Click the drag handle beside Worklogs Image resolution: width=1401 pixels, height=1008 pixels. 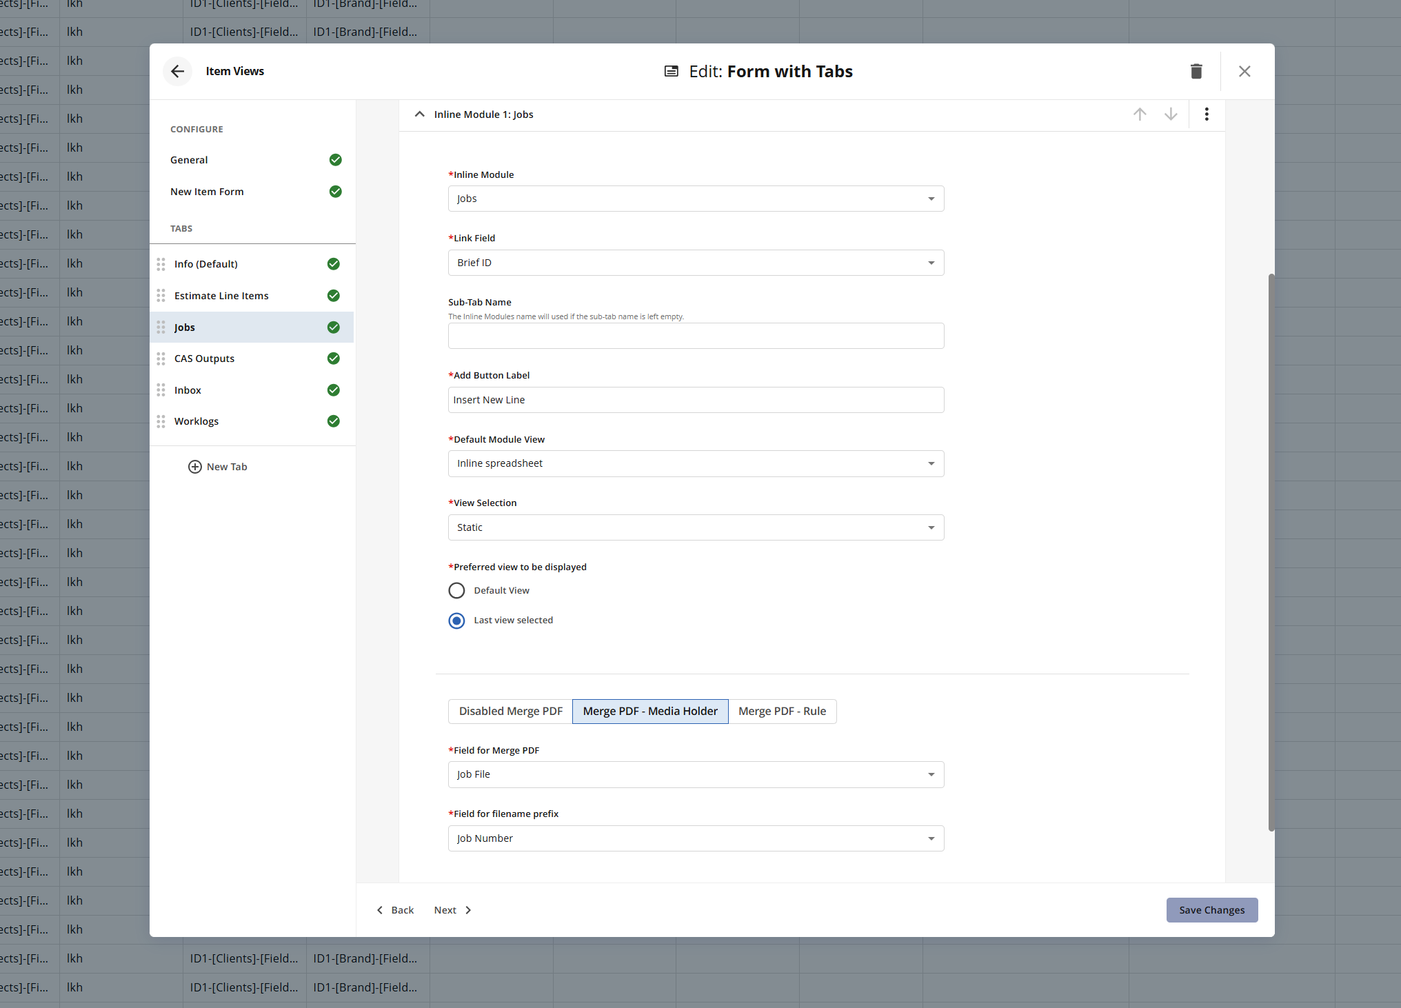[x=161, y=421]
